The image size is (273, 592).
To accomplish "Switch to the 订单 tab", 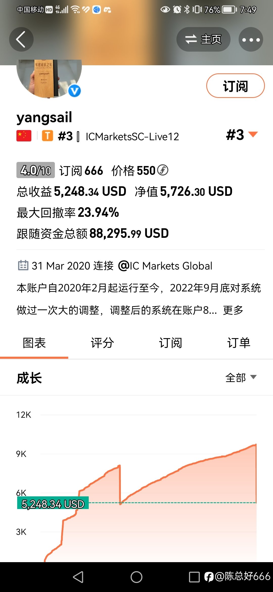I will (239, 343).
